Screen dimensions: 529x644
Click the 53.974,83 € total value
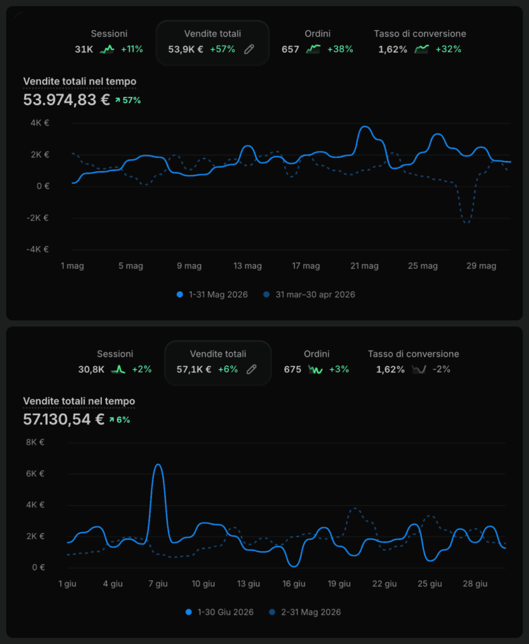click(x=67, y=100)
